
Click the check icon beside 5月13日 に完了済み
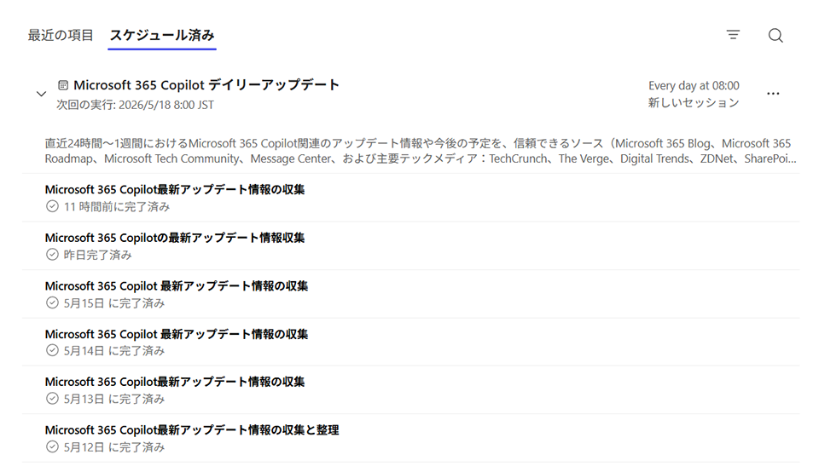click(52, 399)
